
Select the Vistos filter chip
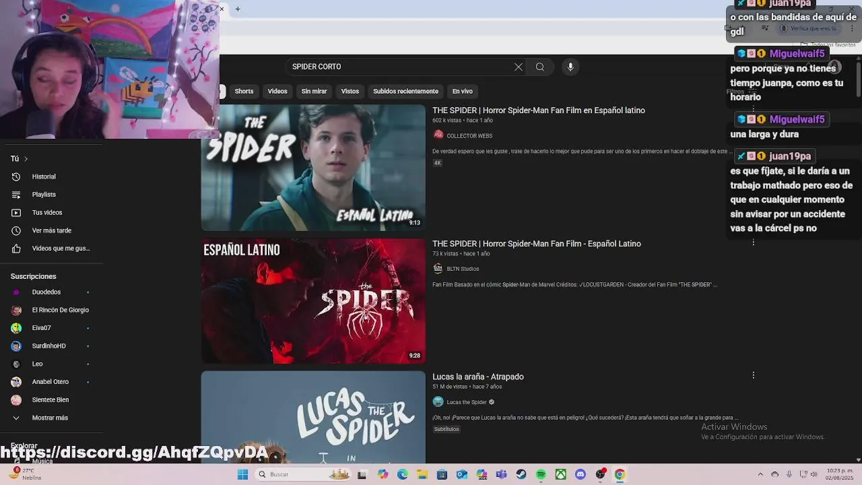point(350,91)
